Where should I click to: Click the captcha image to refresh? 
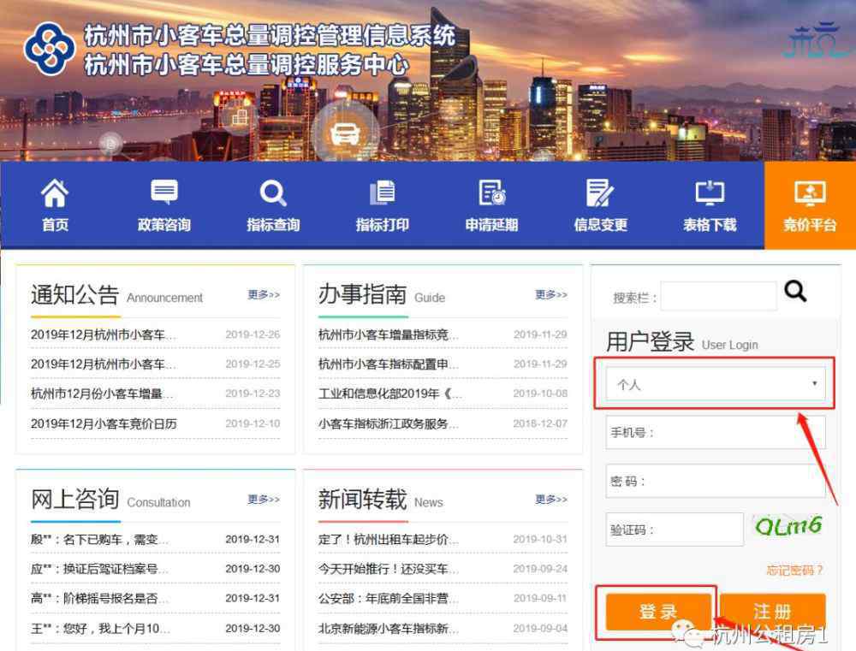coord(789,526)
